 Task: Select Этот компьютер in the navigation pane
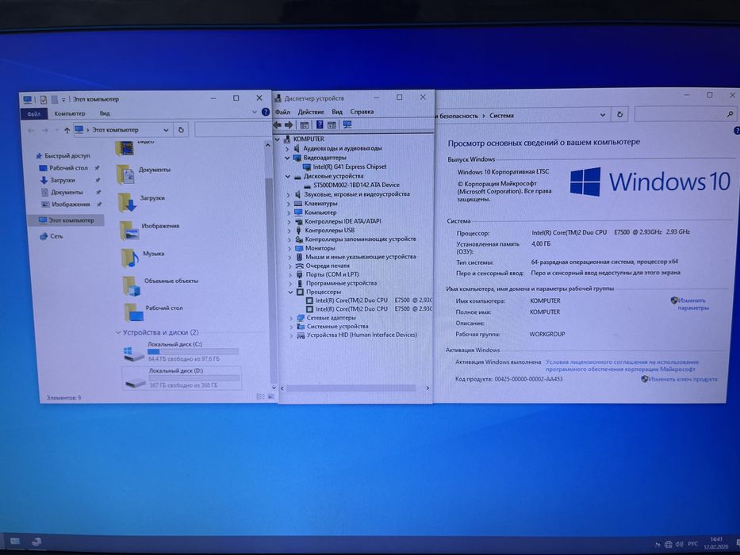pyautogui.click(x=67, y=220)
